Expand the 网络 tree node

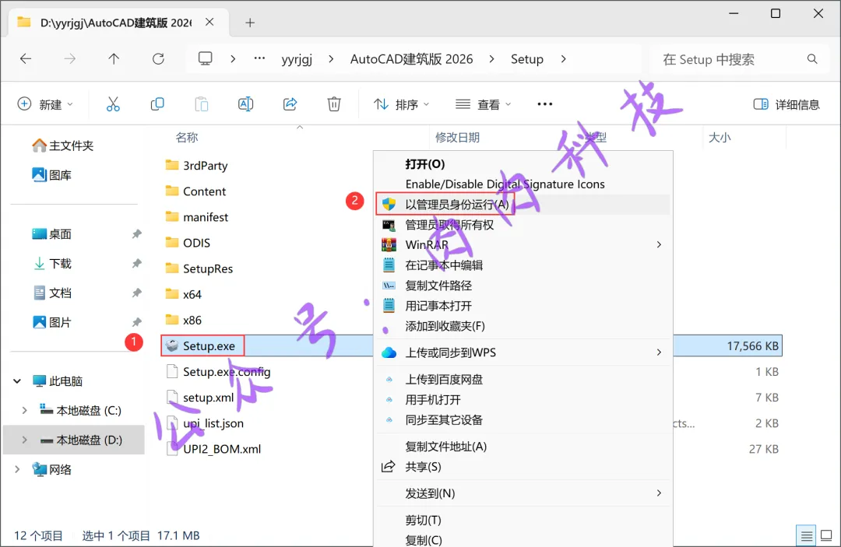(x=17, y=469)
